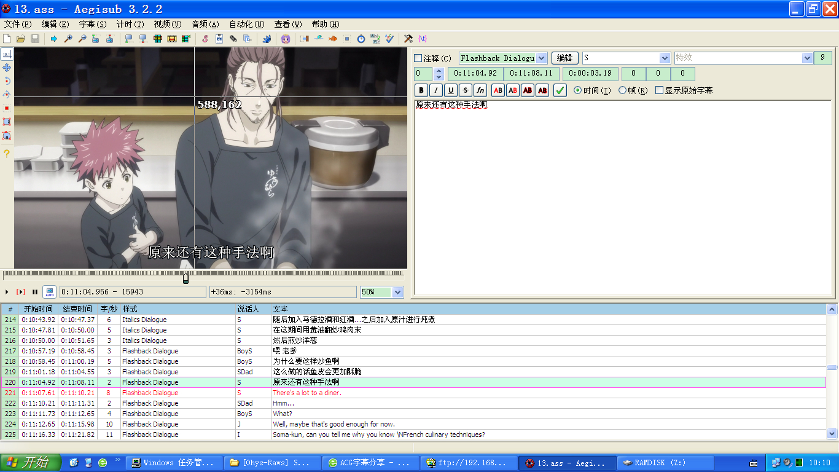The image size is (839, 472).
Task: Choose the primary color AB button
Action: tap(498, 90)
